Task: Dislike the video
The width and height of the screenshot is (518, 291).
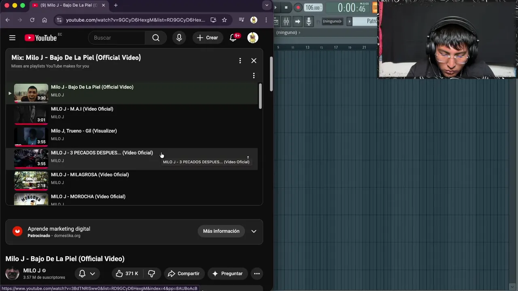Action: 152,274
